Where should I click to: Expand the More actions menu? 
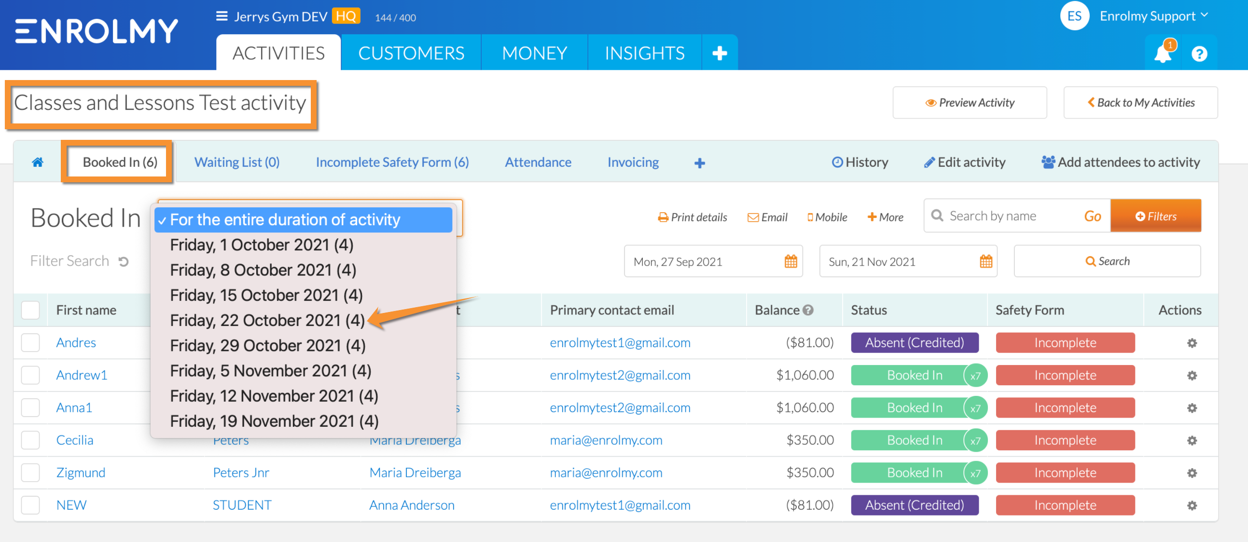click(x=885, y=217)
